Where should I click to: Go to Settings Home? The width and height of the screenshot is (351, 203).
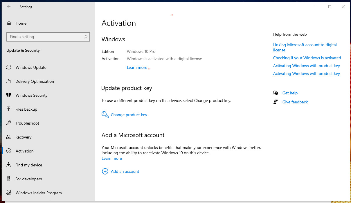click(48, 23)
